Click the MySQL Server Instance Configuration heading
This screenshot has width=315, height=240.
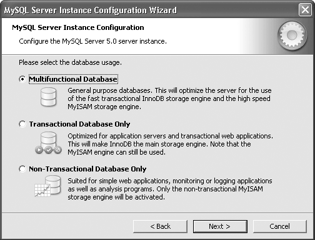[x=78, y=27]
